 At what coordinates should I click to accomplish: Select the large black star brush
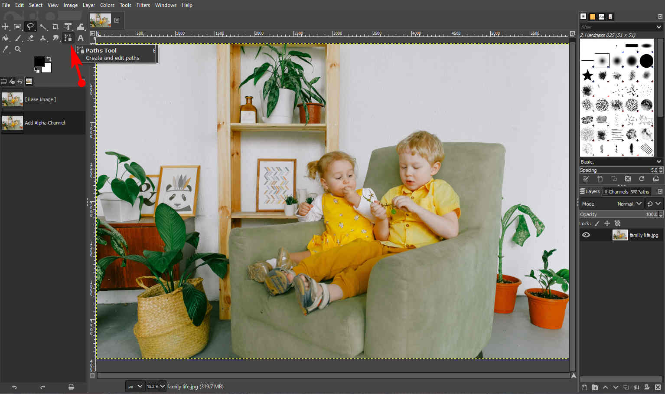click(587, 76)
